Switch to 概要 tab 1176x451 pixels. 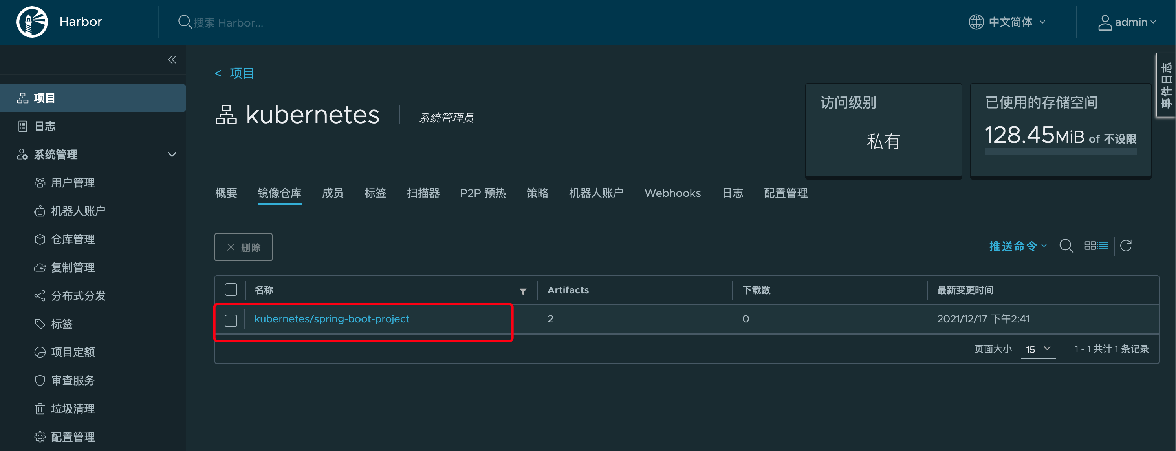point(226,193)
